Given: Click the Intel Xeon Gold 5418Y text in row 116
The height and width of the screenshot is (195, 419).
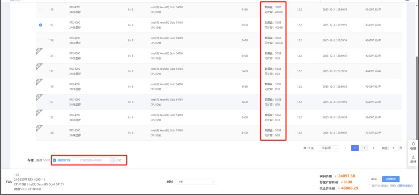Looking at the screenshot, I should (x=167, y=38).
